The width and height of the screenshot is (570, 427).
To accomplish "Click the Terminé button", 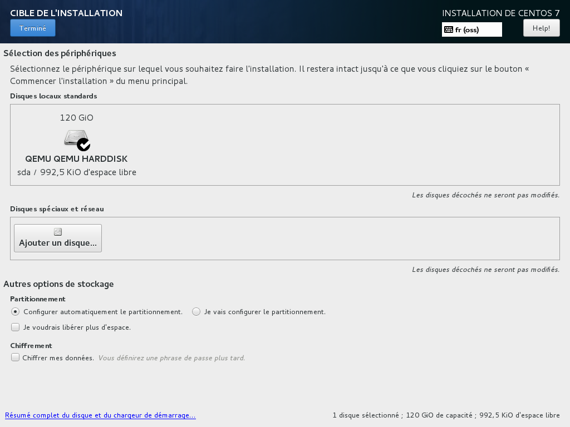I will tap(33, 28).
